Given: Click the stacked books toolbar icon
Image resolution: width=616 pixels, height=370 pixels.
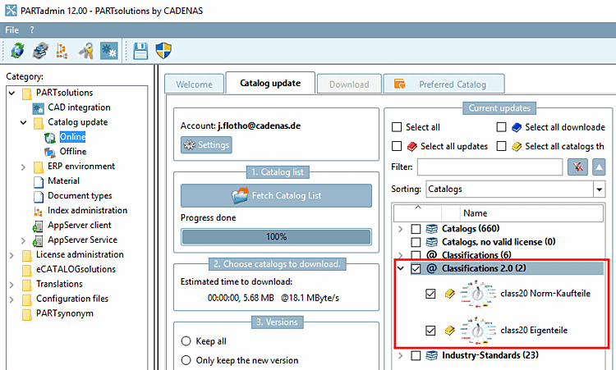Looking at the screenshot, I should tap(40, 51).
